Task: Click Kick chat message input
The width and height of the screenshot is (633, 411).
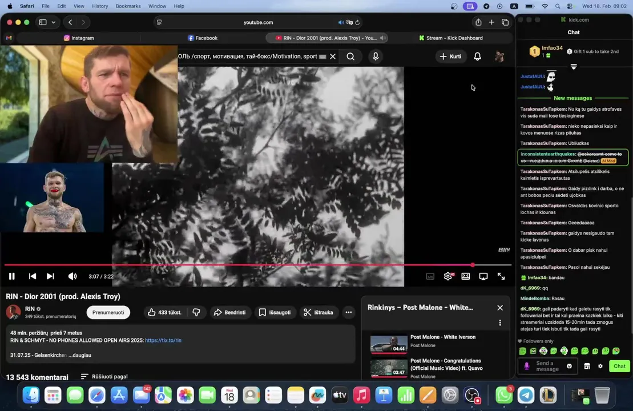Action: [x=547, y=366]
